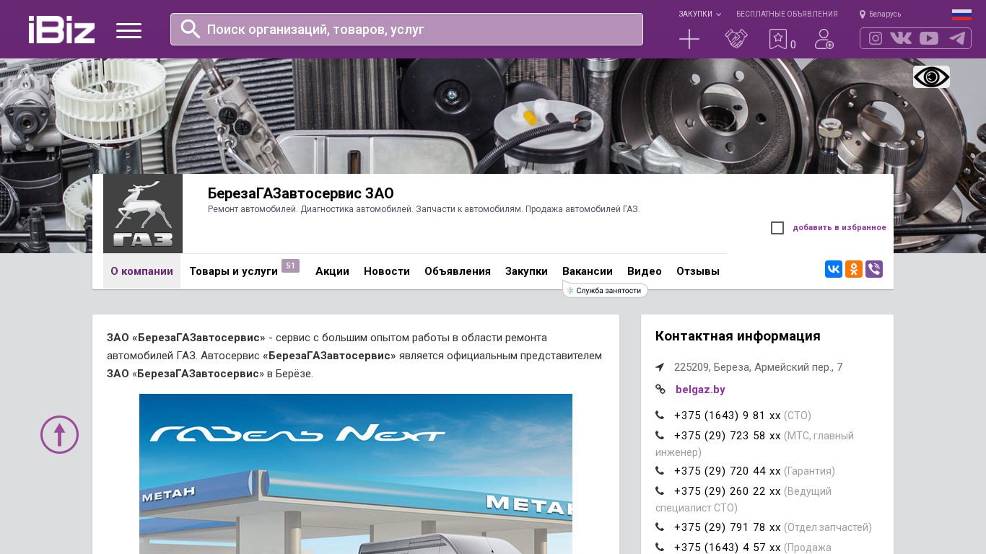This screenshot has height=554, width=986.
Task: Click the phone icon for the Гарантия number
Action: [x=660, y=470]
